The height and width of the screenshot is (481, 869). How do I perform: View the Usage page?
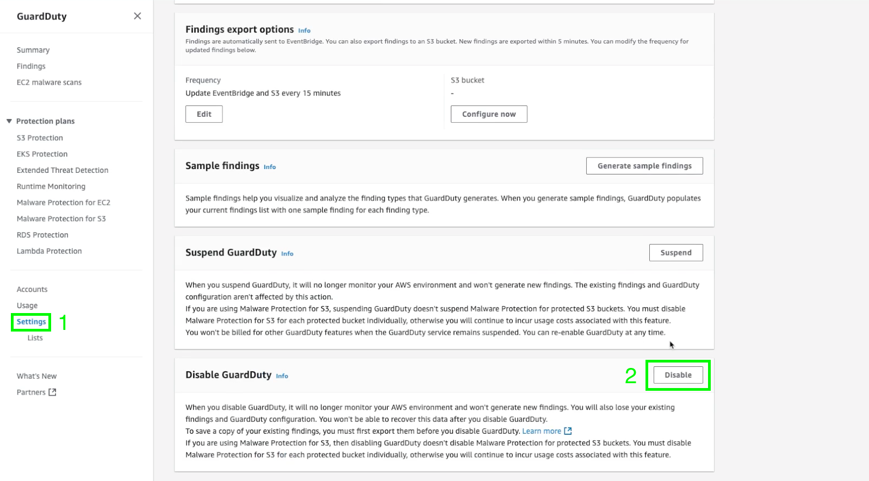(27, 305)
